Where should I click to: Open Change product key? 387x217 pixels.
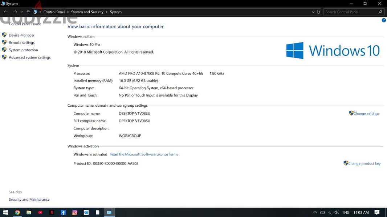364,163
